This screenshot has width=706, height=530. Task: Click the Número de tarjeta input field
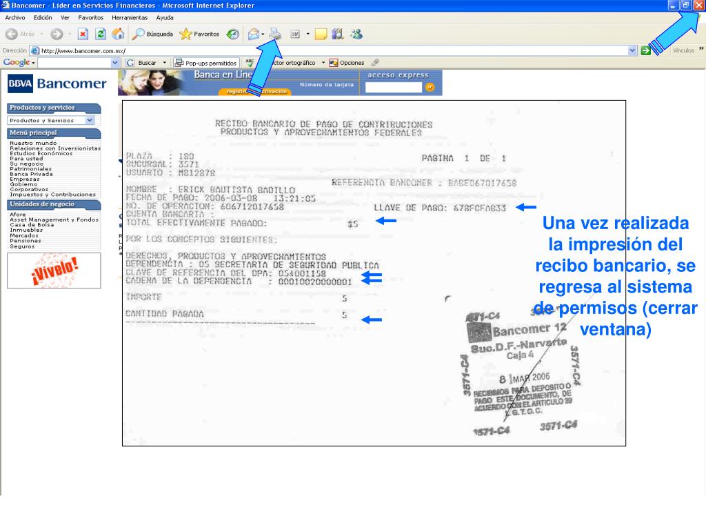394,88
